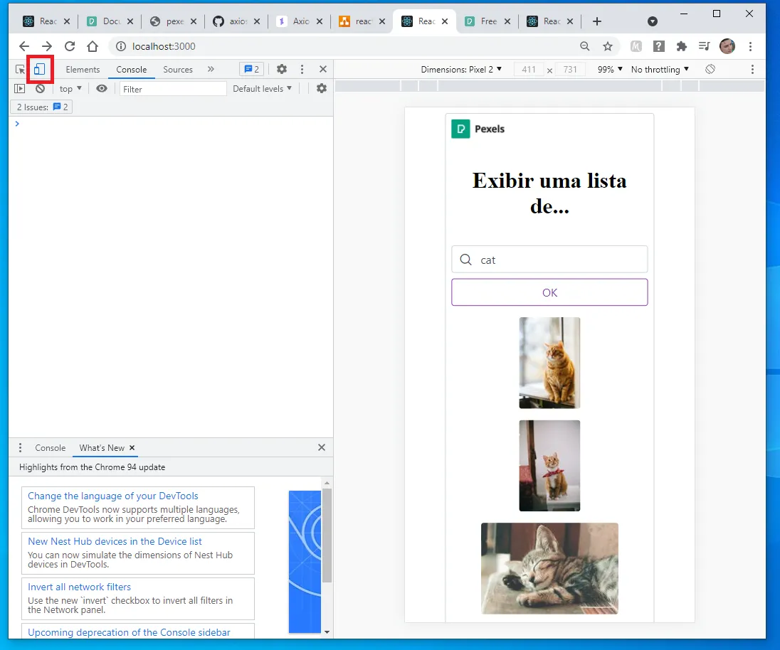Open the top JavaScript context dropdown
780x650 pixels.
70,89
